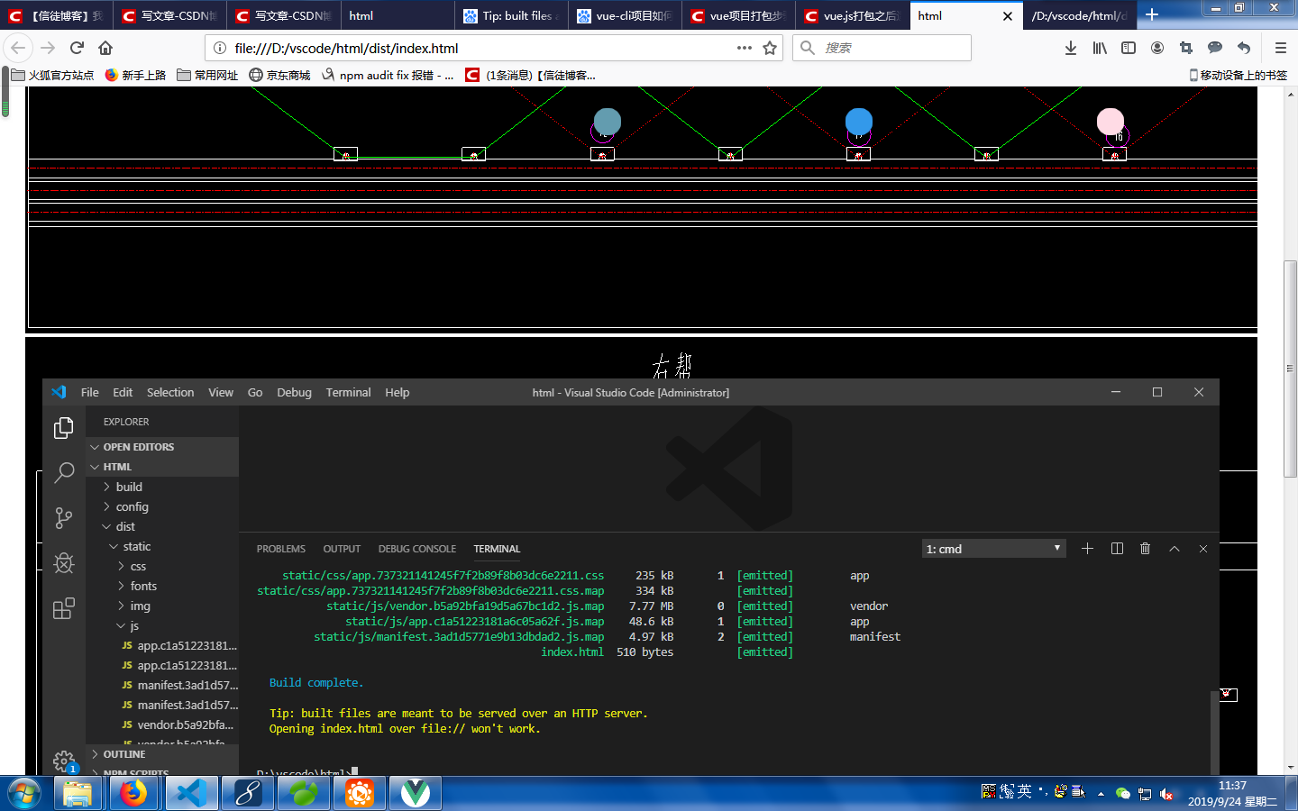
Task: Bookmark this page with star icon
Action: click(x=770, y=48)
